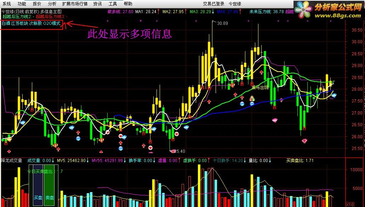Click the 换手率: 0.00 label
The image size is (365, 207).
pos(140,160)
